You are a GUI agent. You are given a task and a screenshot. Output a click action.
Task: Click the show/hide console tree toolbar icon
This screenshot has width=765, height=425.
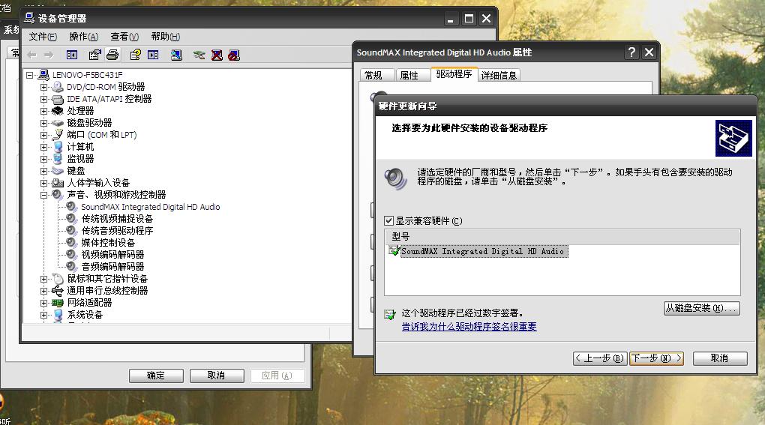(72, 55)
